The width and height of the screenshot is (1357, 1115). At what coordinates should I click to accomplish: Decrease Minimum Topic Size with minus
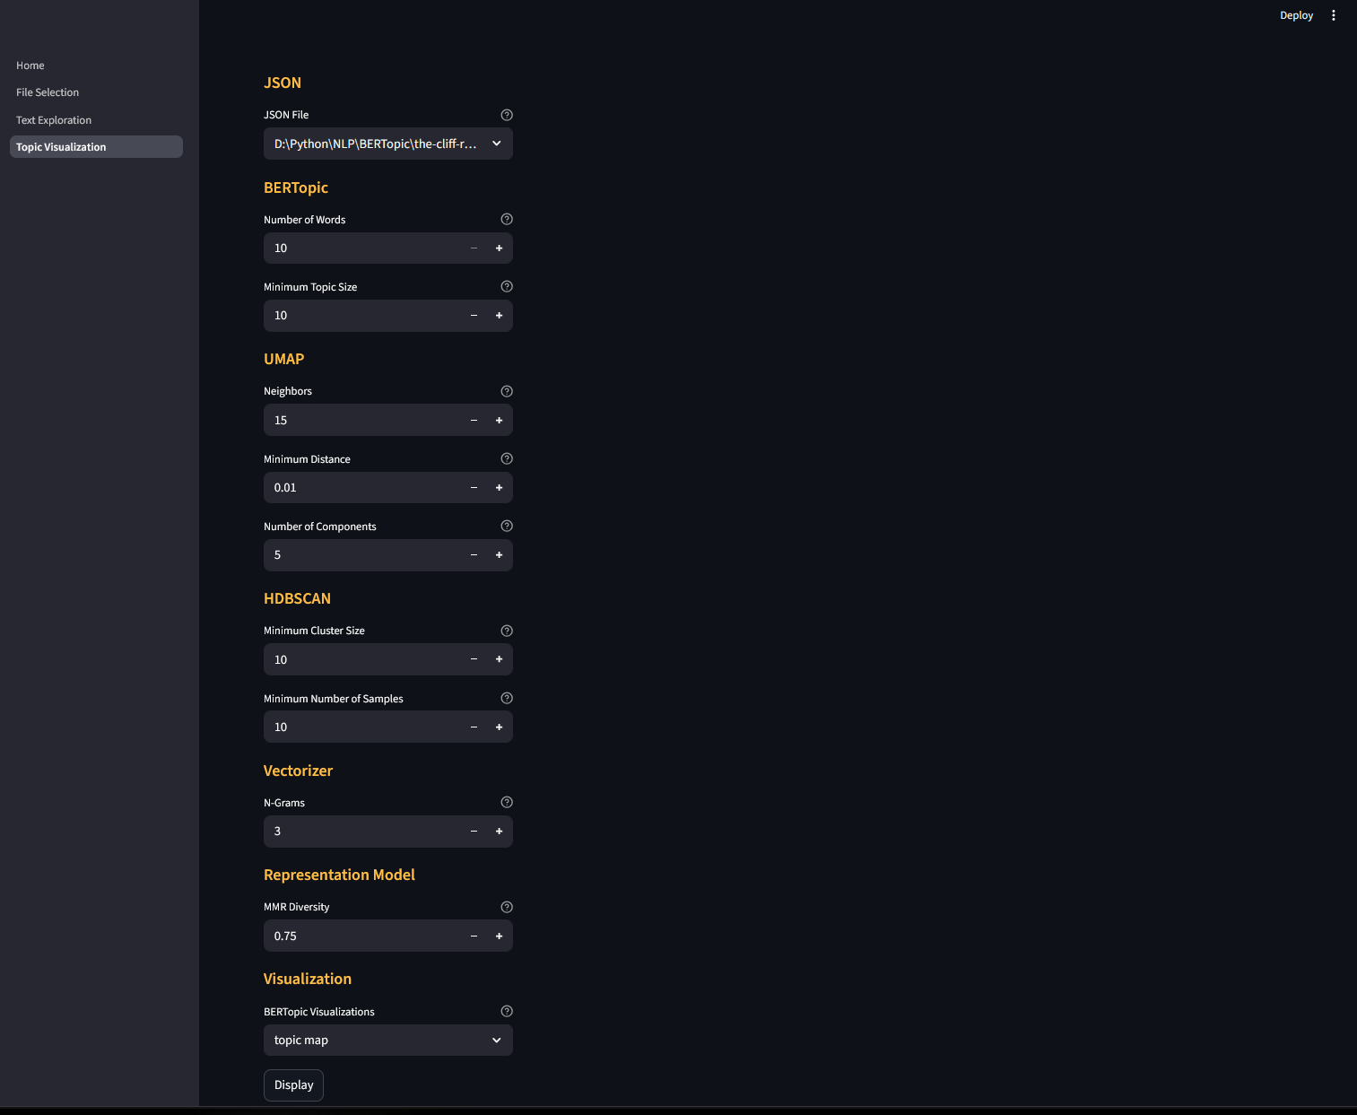click(x=474, y=316)
